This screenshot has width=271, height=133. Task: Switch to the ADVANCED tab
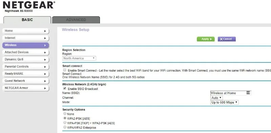(x=76, y=20)
